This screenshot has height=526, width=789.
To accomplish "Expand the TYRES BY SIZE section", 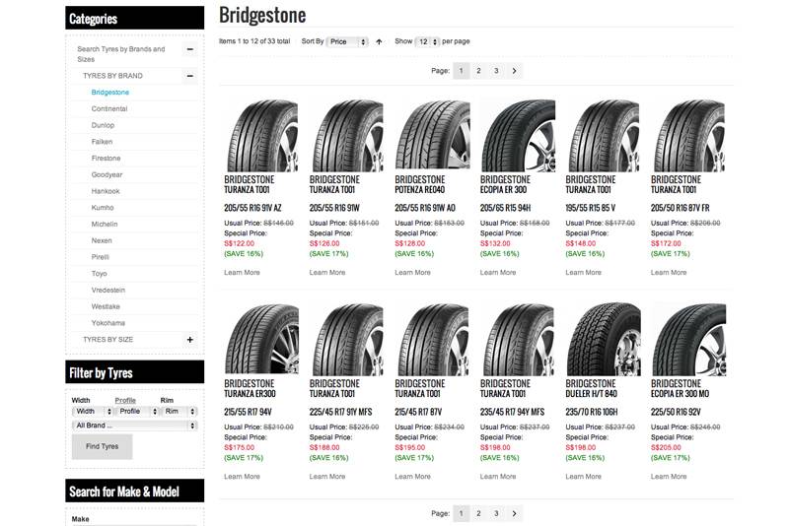I will (x=190, y=340).
